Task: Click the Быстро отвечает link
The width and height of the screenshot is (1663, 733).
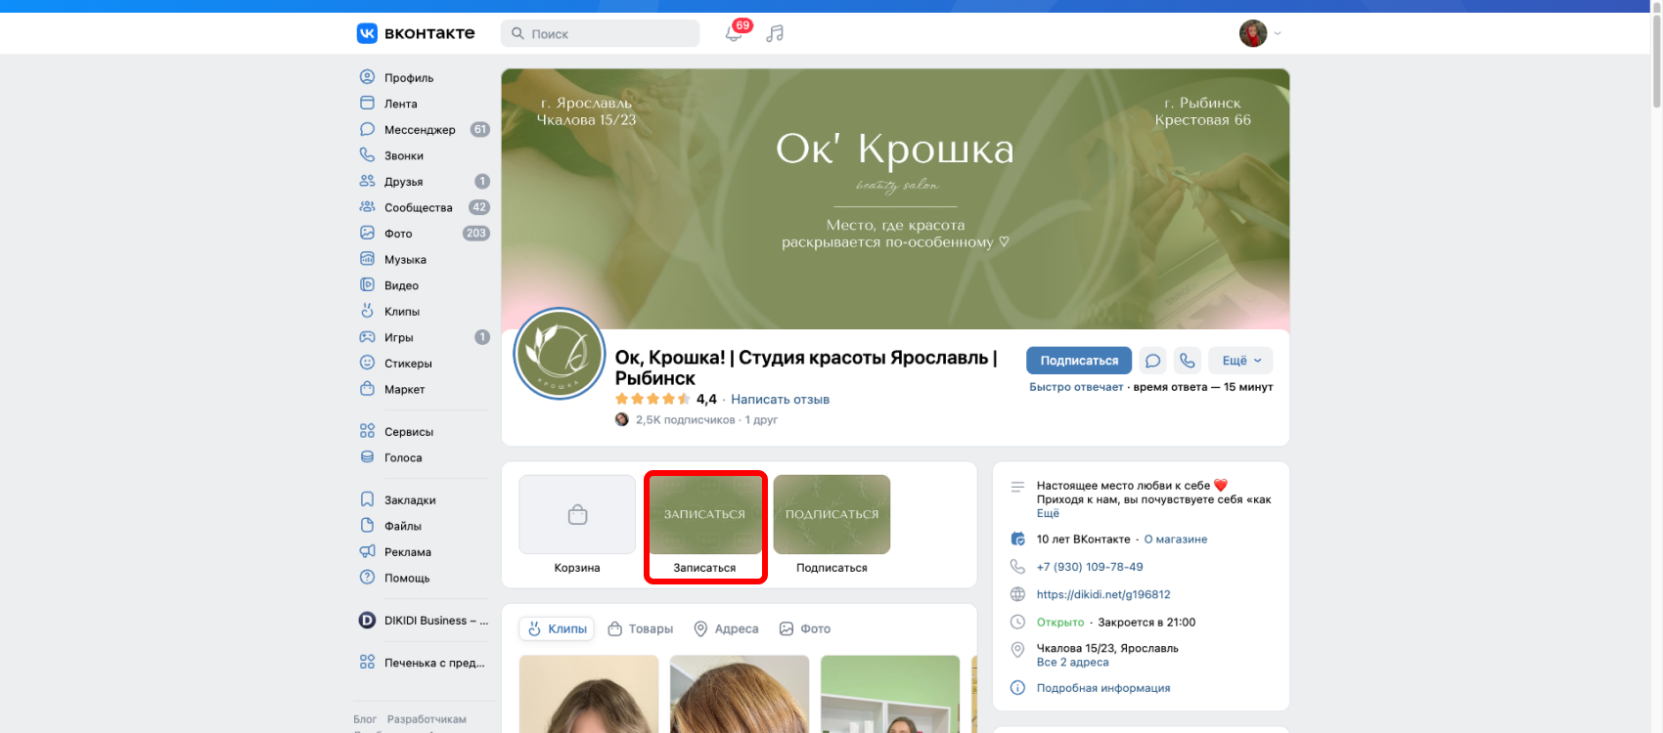Action: coord(1076,387)
